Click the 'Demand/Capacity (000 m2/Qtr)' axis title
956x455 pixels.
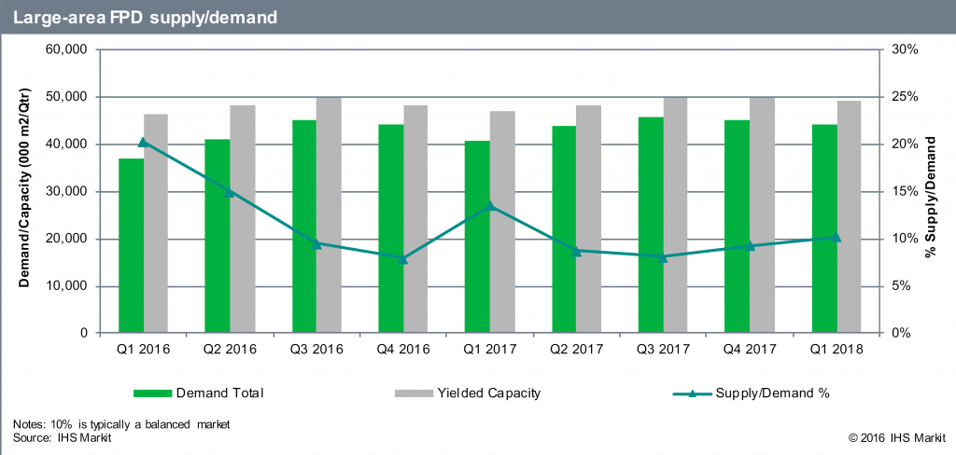[x=23, y=190]
